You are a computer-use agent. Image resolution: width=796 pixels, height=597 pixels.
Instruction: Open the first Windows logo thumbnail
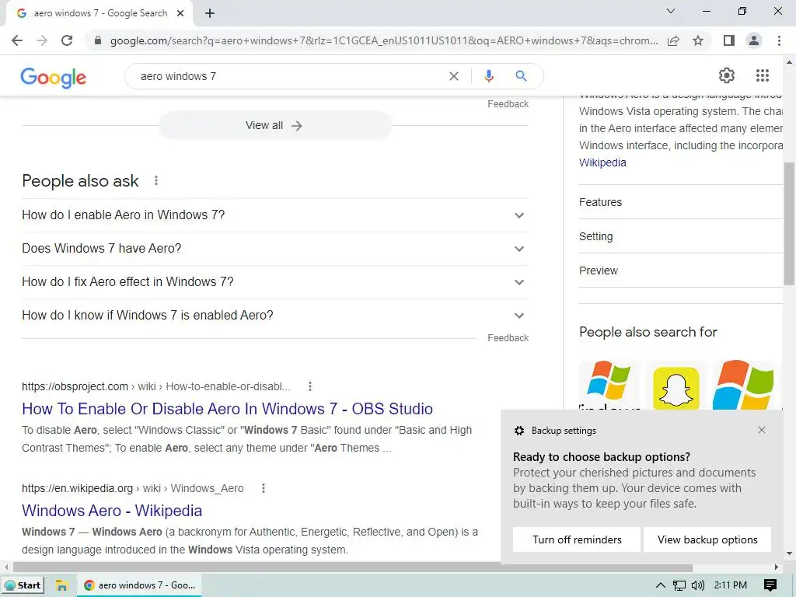pos(609,385)
